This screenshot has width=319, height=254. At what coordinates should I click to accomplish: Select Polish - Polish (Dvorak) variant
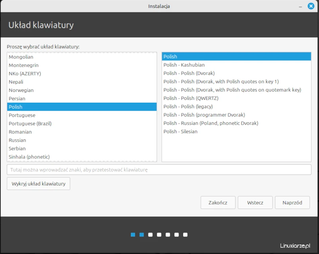pyautogui.click(x=236, y=73)
